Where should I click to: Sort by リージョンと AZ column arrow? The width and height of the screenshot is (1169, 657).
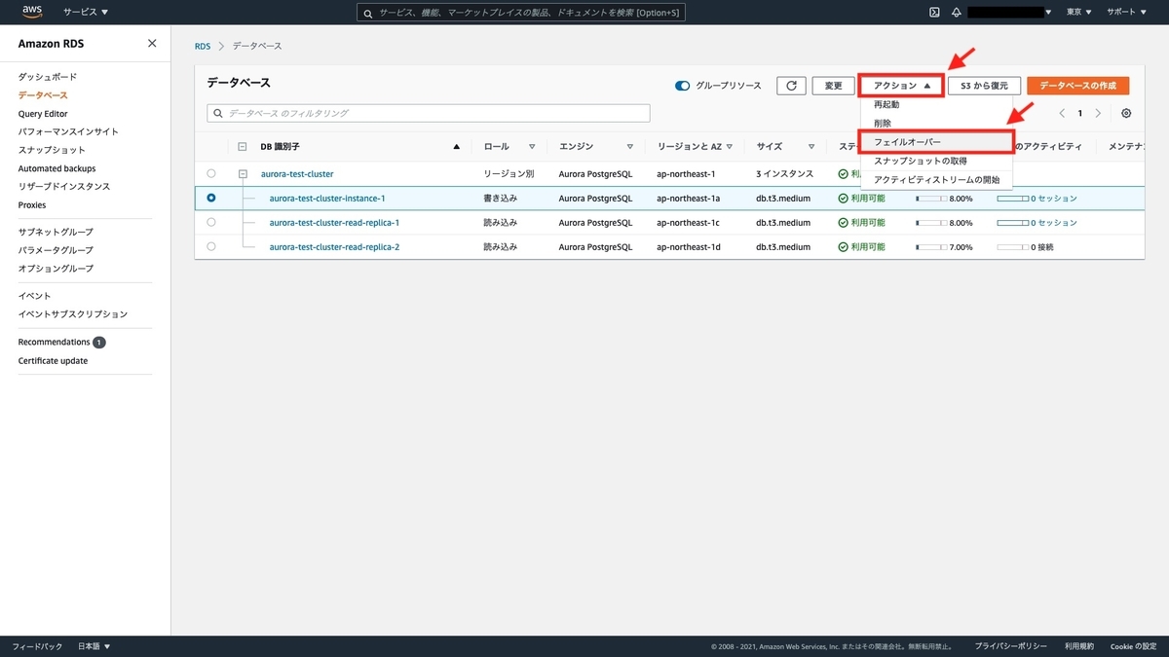click(730, 147)
